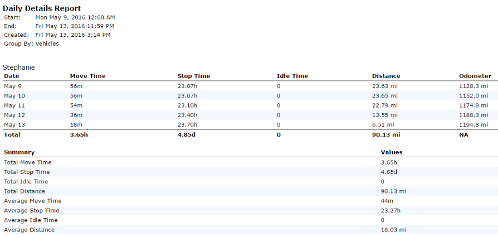Click the May 12 odometer 1188.3 mi
This screenshot has height=237, width=498.
(473, 115)
